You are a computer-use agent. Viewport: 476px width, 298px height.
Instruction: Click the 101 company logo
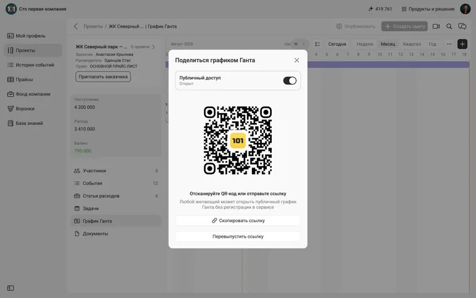(11, 9)
